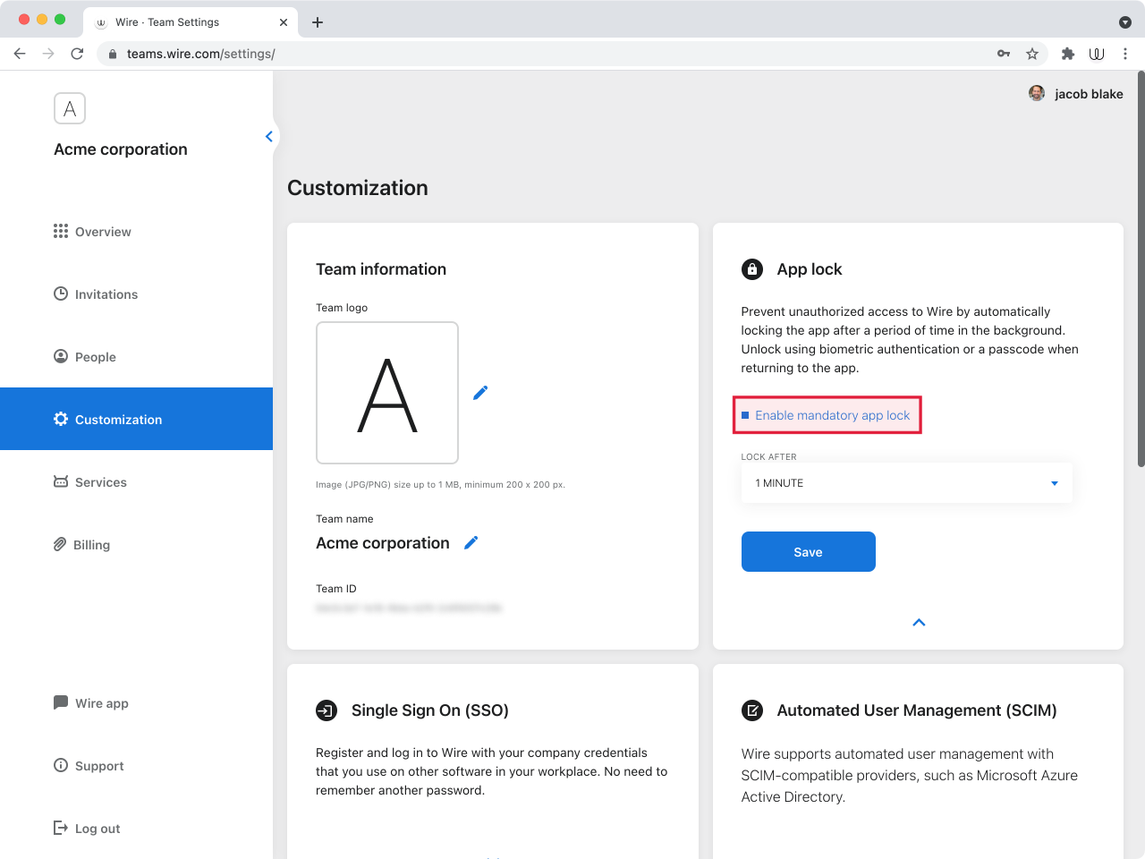Edit the team name with pencil icon
Viewport: 1145px width, 859px height.
(x=471, y=542)
